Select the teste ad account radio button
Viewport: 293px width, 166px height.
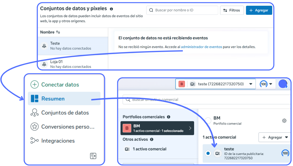(x=208, y=153)
